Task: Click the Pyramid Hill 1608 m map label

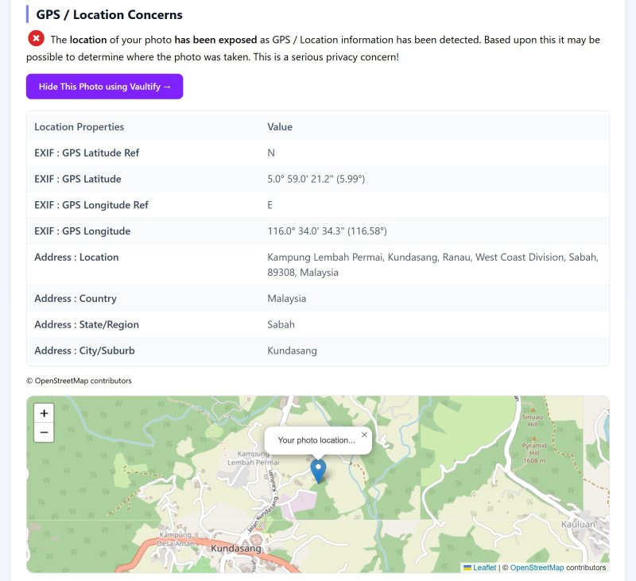Action: 534,453
